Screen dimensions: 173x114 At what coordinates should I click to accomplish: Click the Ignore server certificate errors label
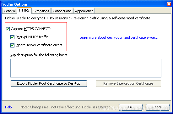(x=39, y=45)
